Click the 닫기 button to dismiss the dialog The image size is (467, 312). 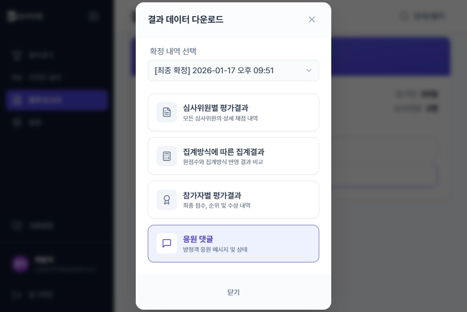click(x=233, y=292)
